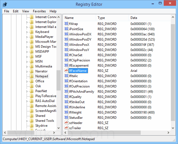178x144 pixels.
Task: Select the Skydrive key in tree
Action: pos(41,126)
